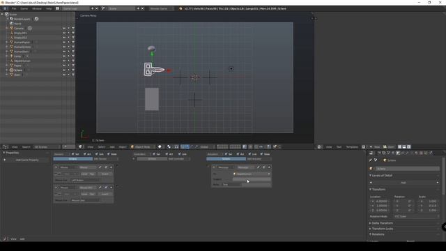446x251 pixels.
Task: Click the 3D viewport editor type icon
Action: click(x=81, y=147)
